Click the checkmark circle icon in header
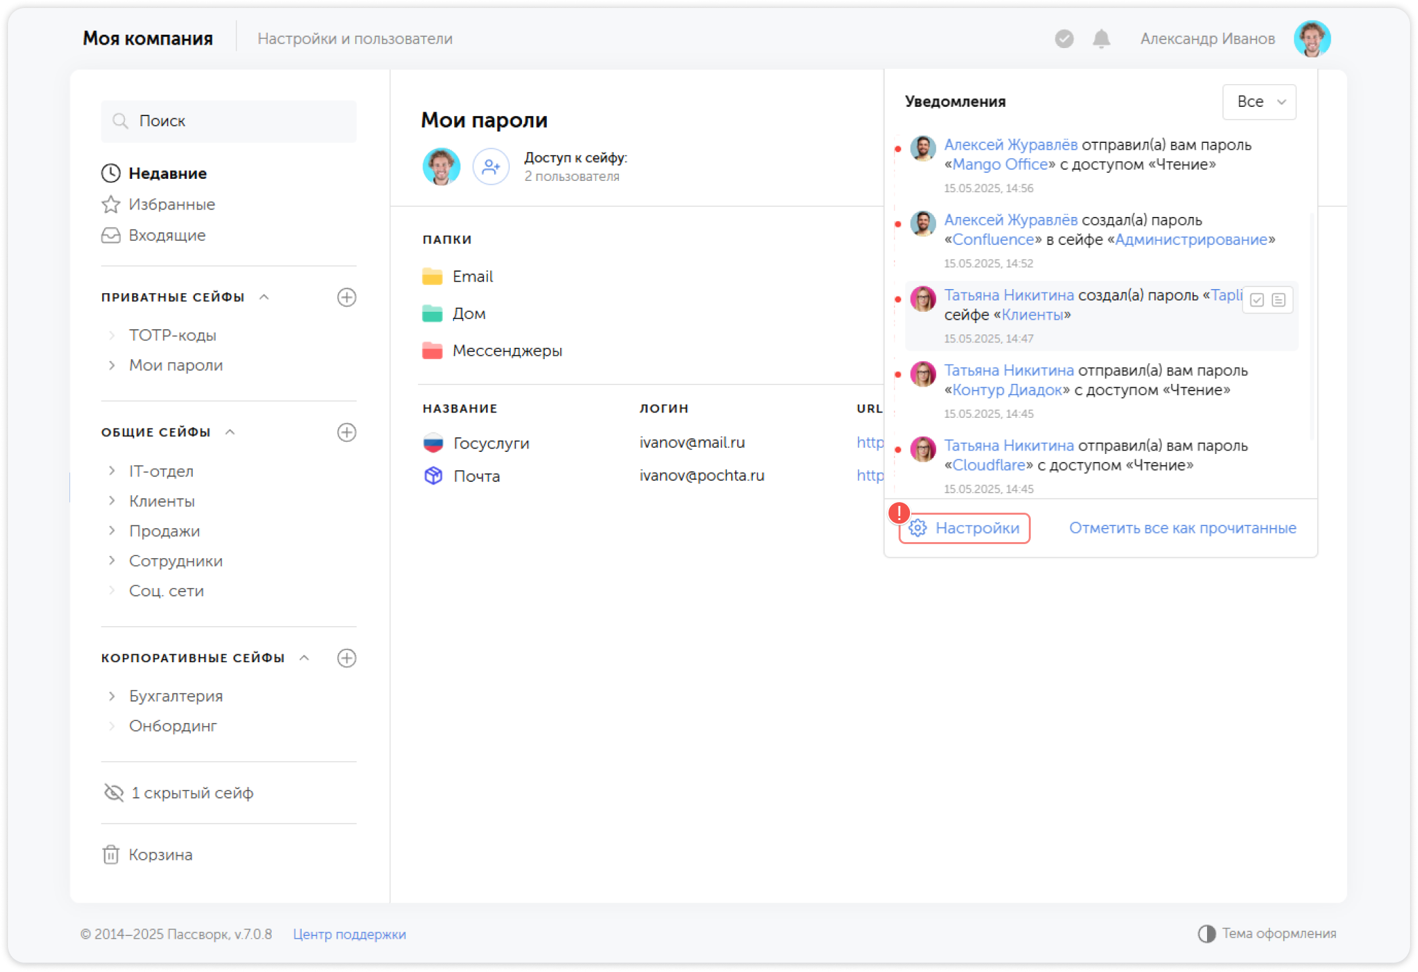 (1064, 39)
